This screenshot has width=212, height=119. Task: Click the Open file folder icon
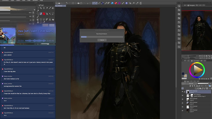click(x=59, y=3)
